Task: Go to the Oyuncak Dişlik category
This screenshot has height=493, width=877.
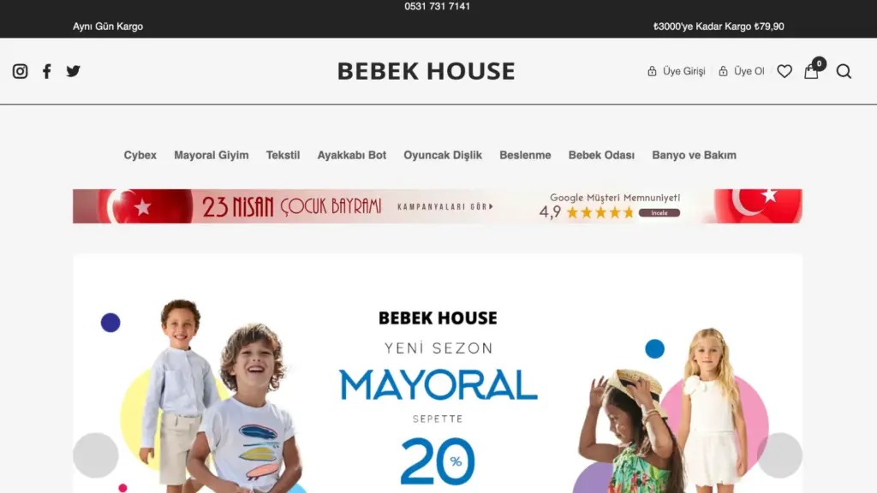Action: [443, 156]
